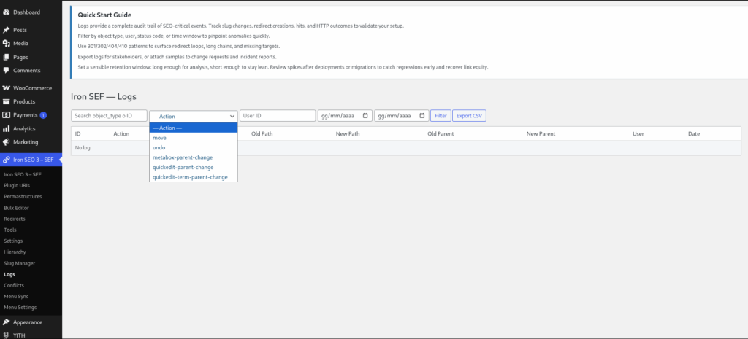748x339 pixels.
Task: Open the first date field calendar picker icon
Action: 365,116
